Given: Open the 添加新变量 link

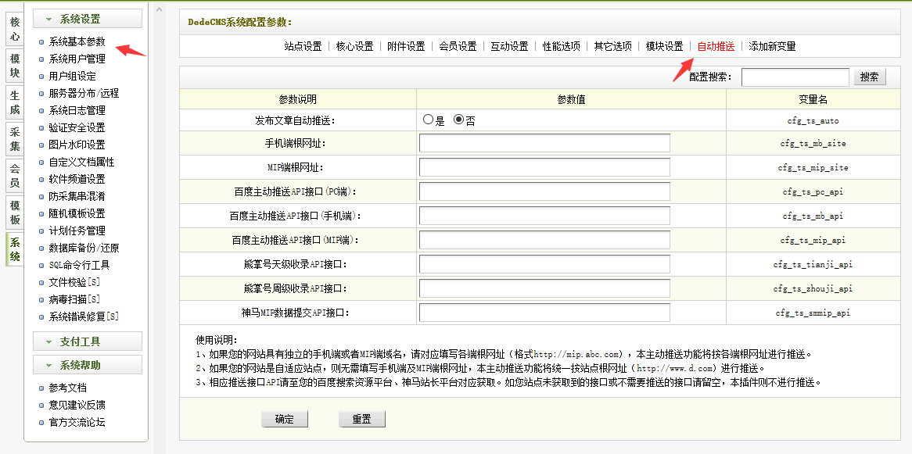Looking at the screenshot, I should pos(773,47).
